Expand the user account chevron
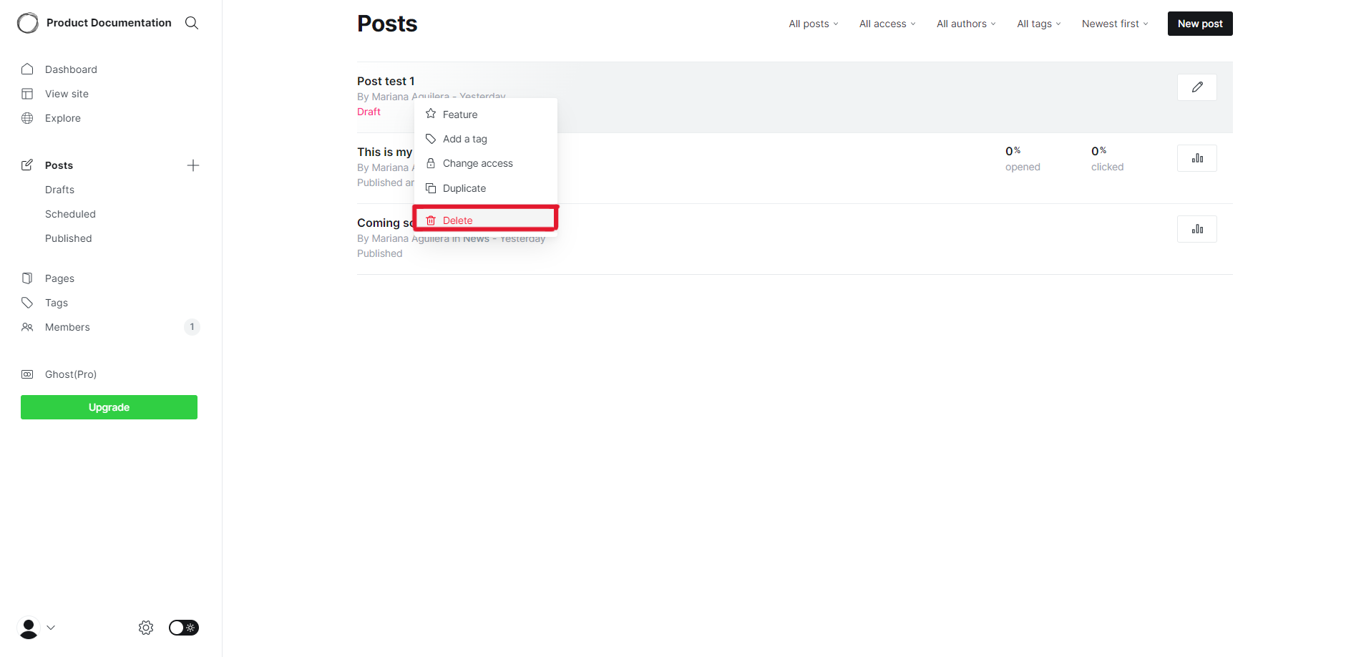Image resolution: width=1351 pixels, height=657 pixels. click(51, 628)
